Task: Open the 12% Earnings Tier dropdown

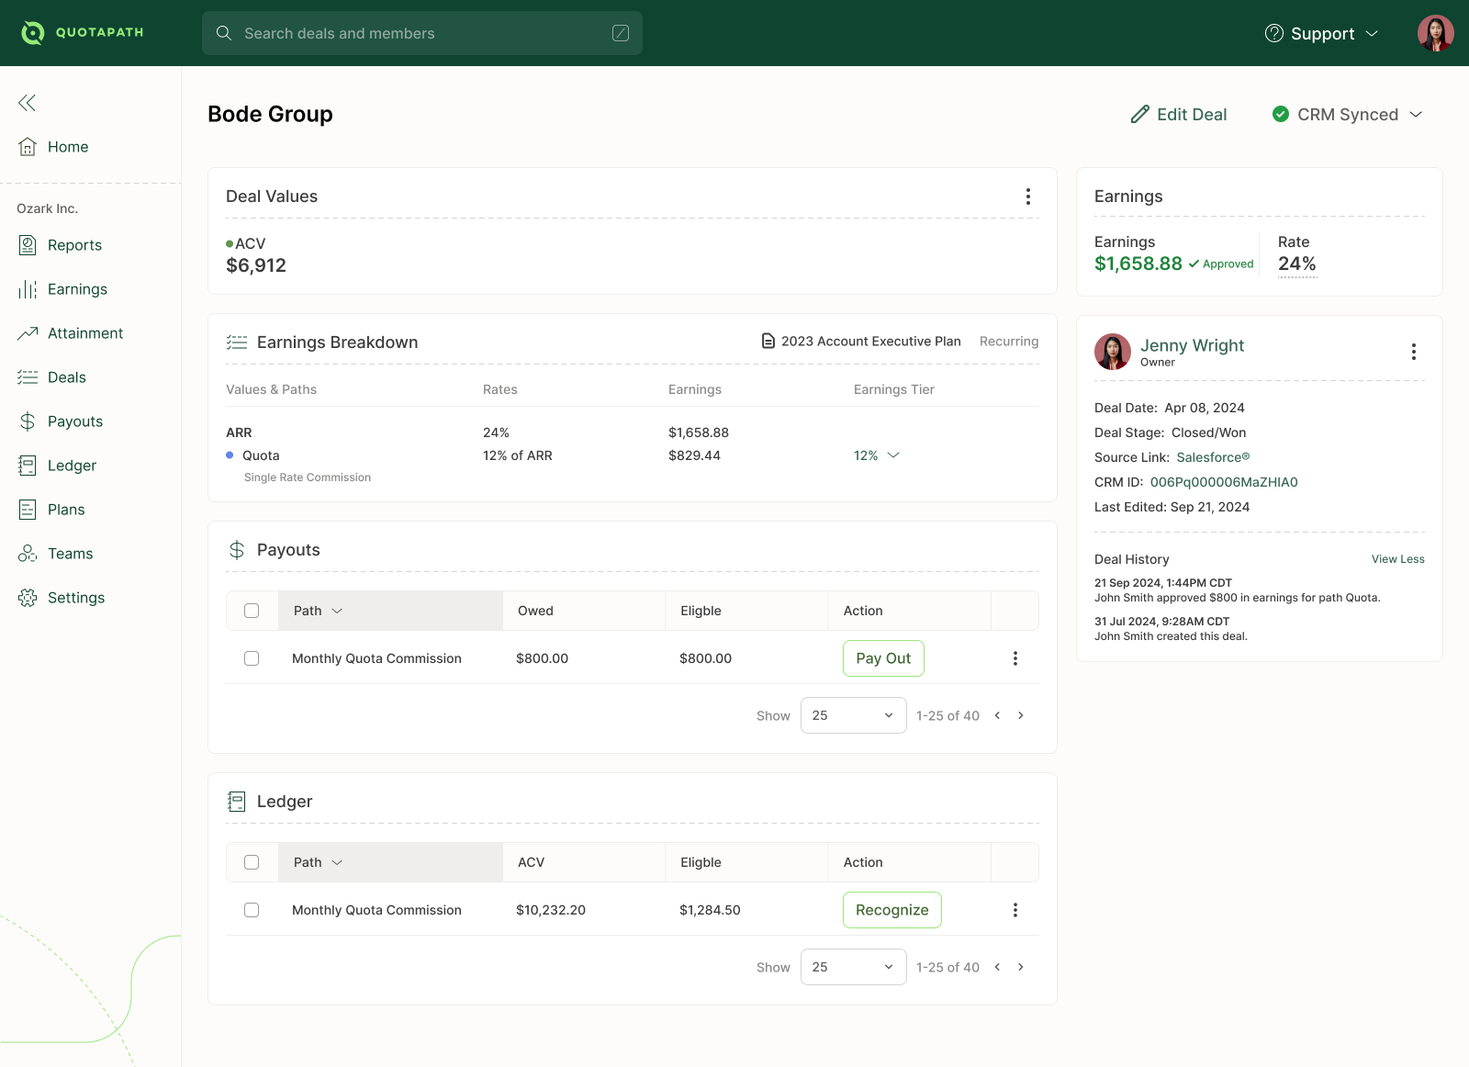Action: [876, 455]
